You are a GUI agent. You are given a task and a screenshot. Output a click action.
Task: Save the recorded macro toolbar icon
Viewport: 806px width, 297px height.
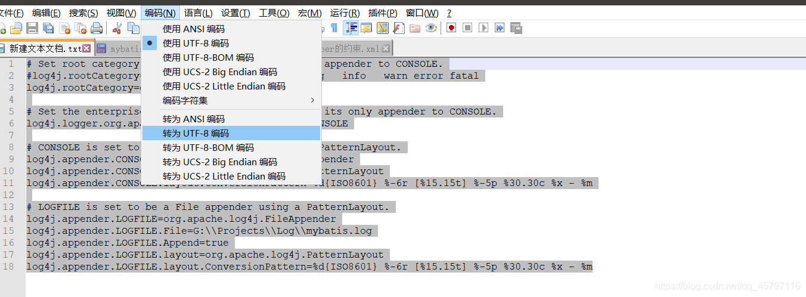516,27
